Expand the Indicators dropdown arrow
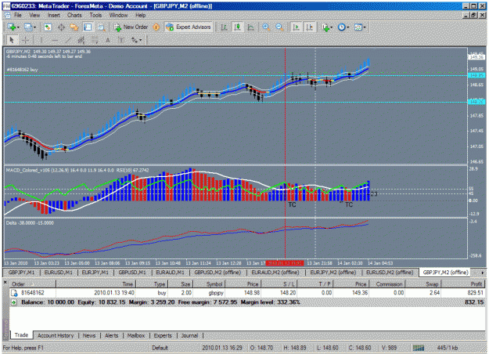The width and height of the screenshot is (489, 354). [x=332, y=27]
